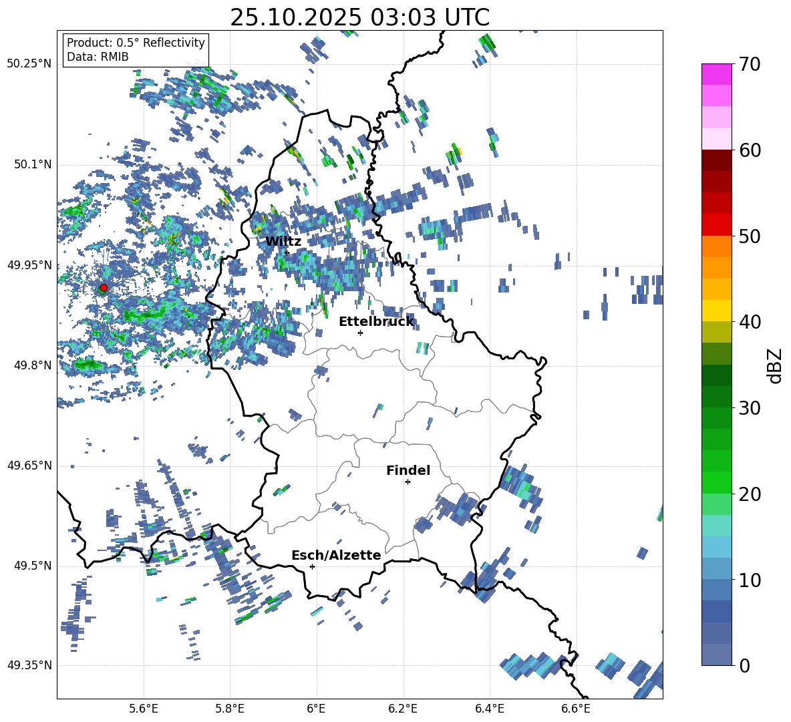
Task: Click the Product: 0.5° Reflectivity text
Action: click(x=136, y=43)
